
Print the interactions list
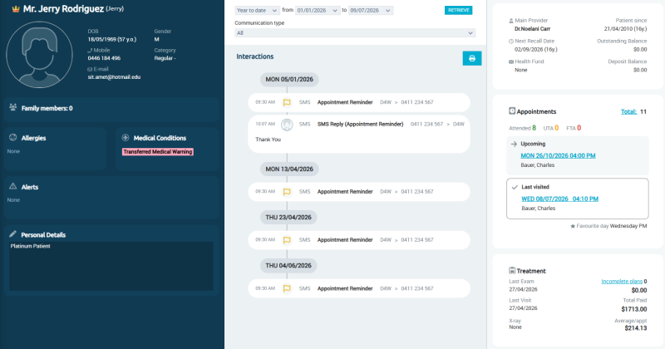[471, 58]
